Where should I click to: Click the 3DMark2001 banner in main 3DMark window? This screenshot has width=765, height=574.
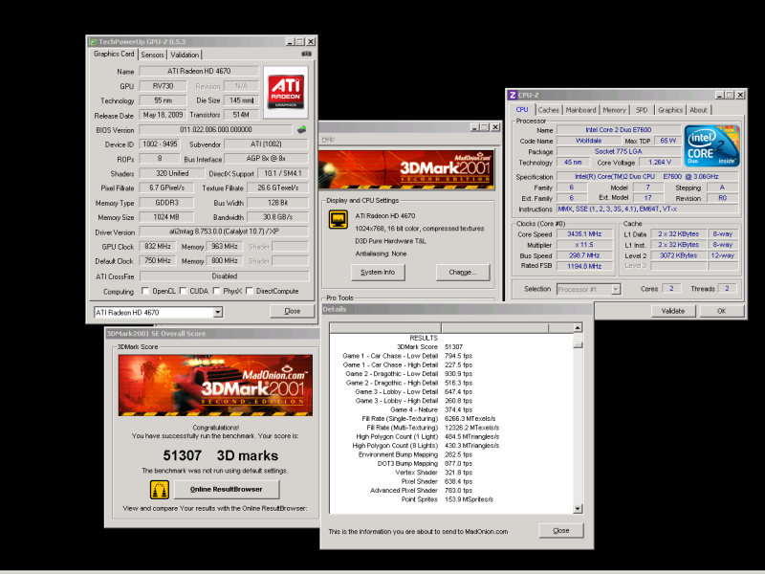[405, 169]
